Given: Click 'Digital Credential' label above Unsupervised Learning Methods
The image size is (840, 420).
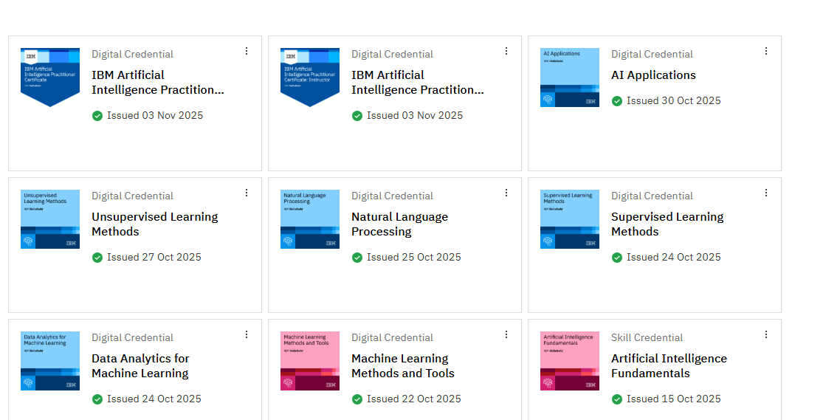Looking at the screenshot, I should (132, 196).
